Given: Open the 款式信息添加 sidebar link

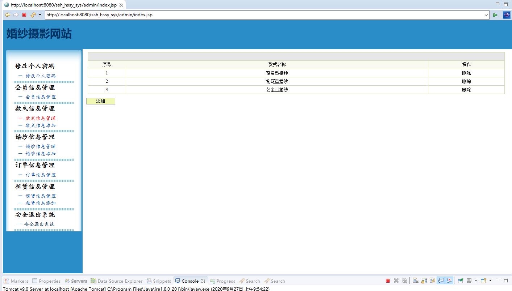Looking at the screenshot, I should pos(41,125).
